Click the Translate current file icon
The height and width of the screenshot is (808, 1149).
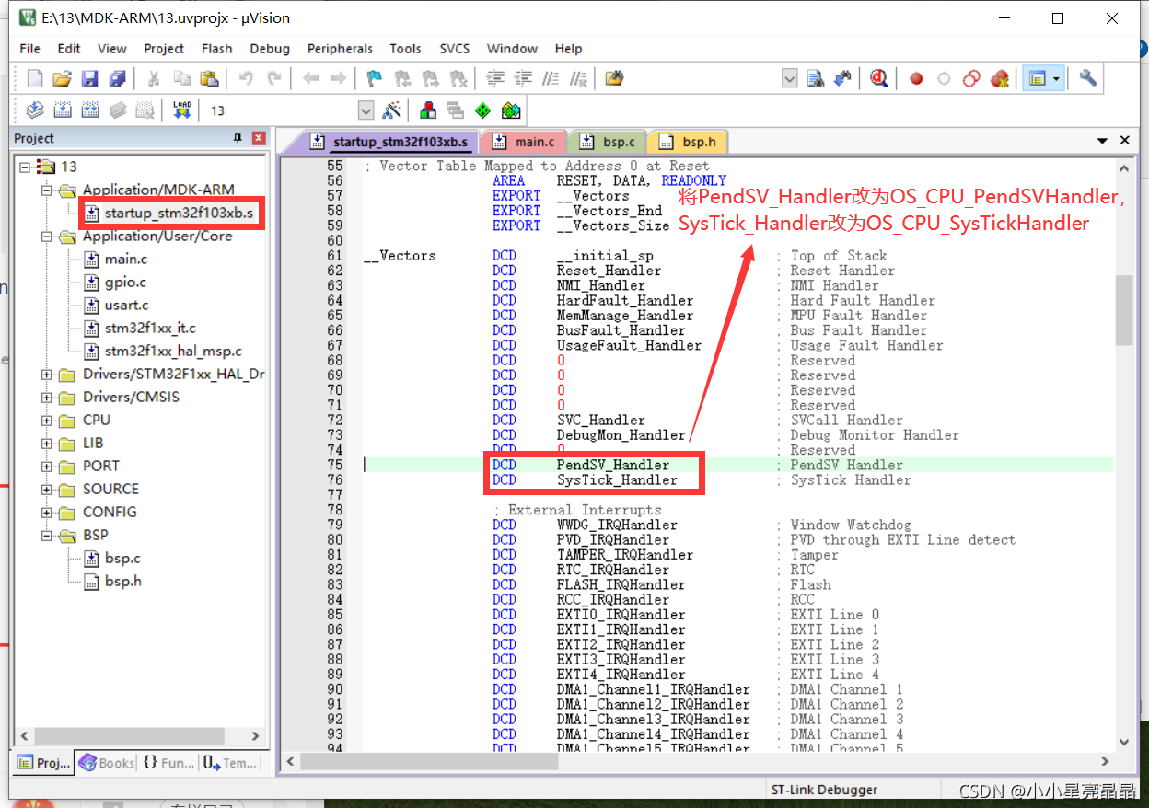pyautogui.click(x=35, y=110)
